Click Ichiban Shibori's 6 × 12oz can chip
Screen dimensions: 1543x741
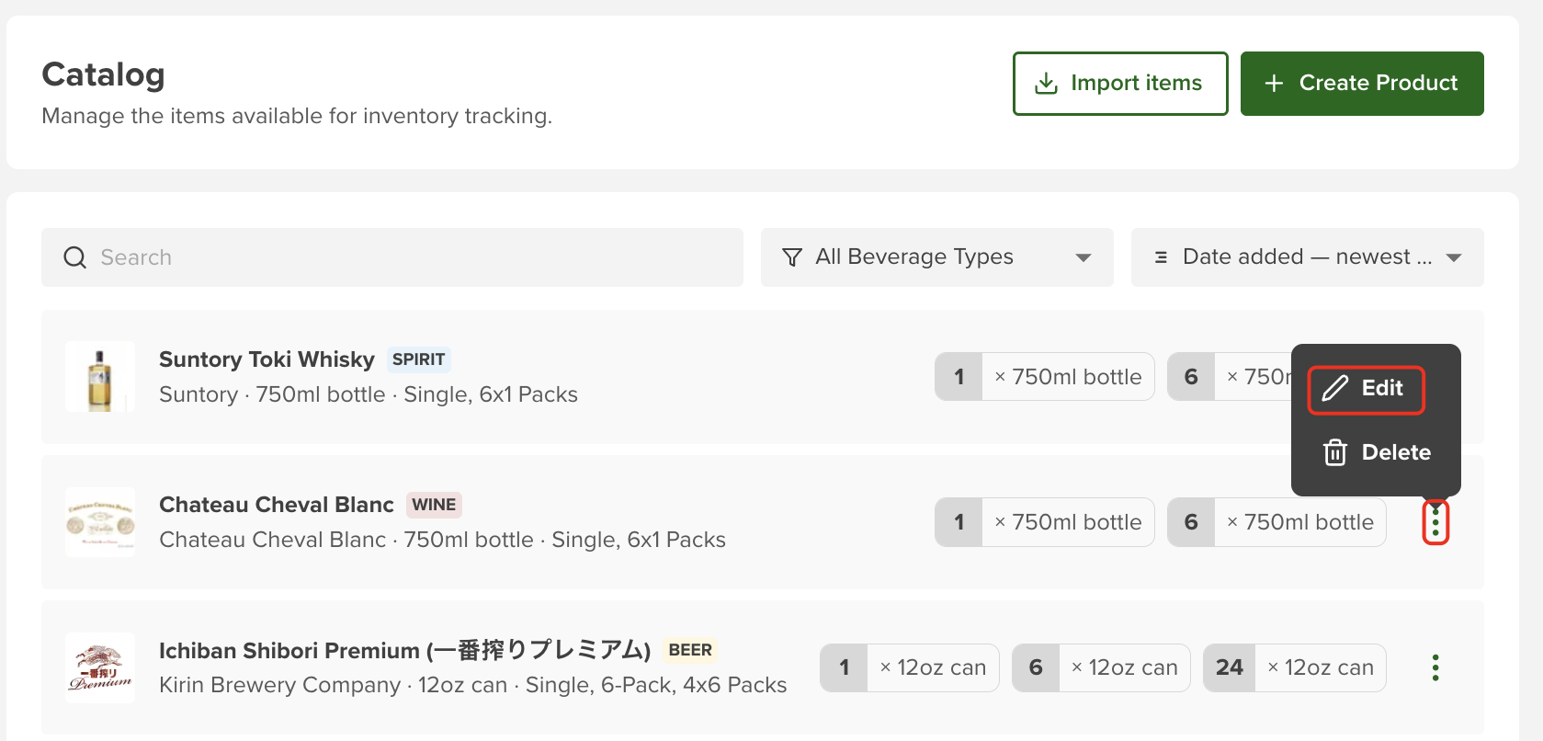tap(1101, 667)
